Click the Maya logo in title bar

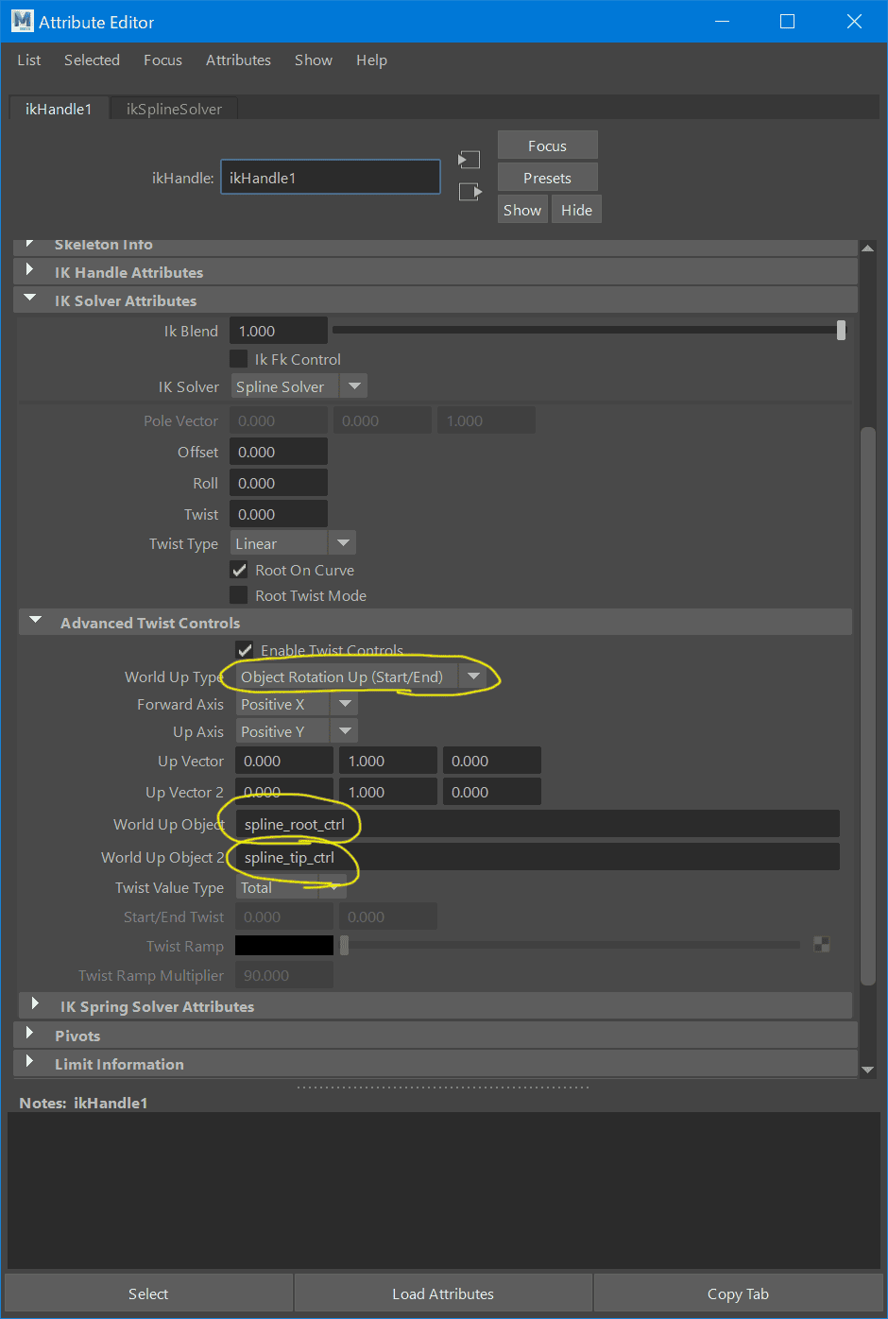(x=22, y=21)
